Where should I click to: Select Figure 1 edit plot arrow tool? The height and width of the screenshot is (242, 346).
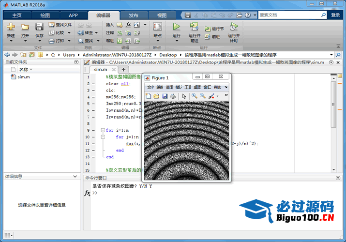pyautogui.click(x=184, y=96)
